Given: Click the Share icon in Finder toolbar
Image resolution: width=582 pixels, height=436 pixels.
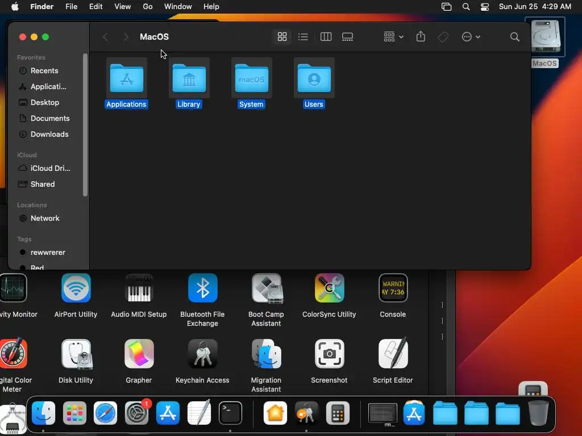Looking at the screenshot, I should coord(421,36).
